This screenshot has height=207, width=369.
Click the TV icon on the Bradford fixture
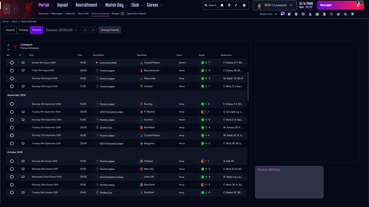click(x=23, y=193)
